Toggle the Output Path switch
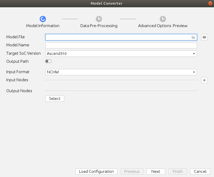The height and width of the screenshot is (177, 214). (x=48, y=61)
